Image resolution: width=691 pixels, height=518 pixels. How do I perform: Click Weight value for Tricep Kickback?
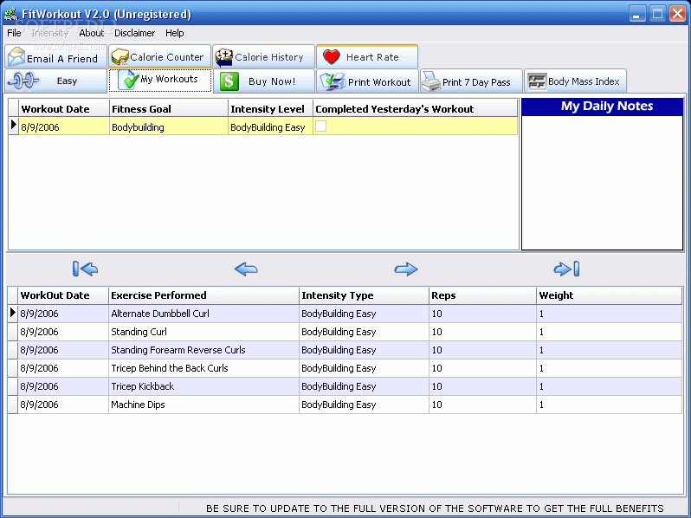(609, 386)
